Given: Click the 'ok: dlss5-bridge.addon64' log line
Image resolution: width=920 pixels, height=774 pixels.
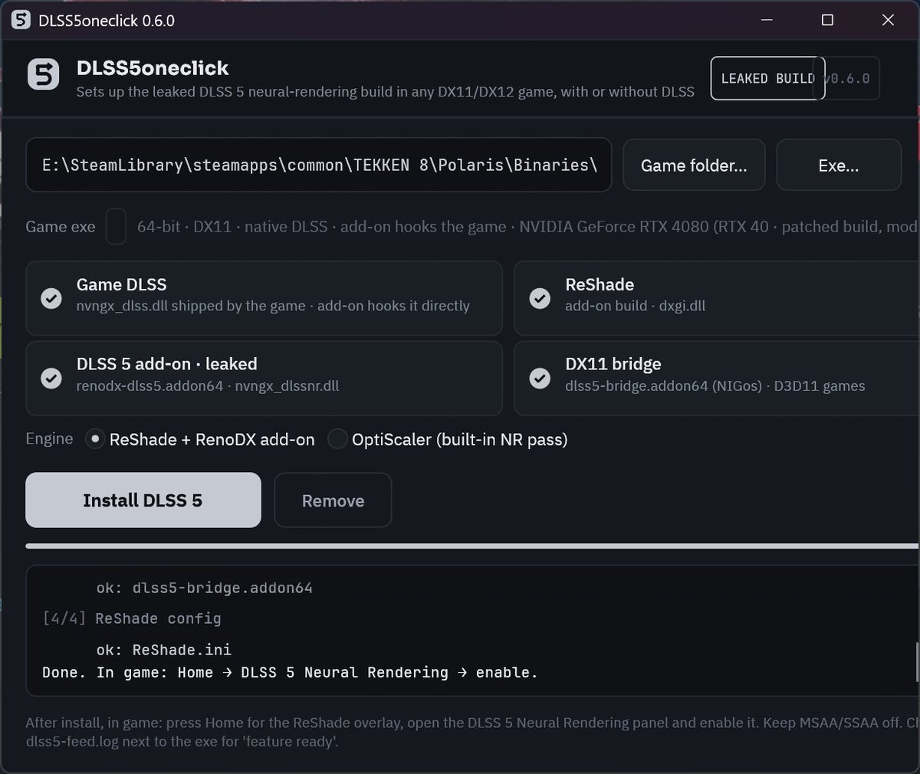Looking at the screenshot, I should click(x=205, y=589).
